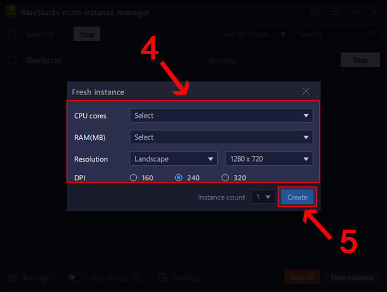
Task: Open the Sort By: Name dropdown
Action: (x=254, y=34)
